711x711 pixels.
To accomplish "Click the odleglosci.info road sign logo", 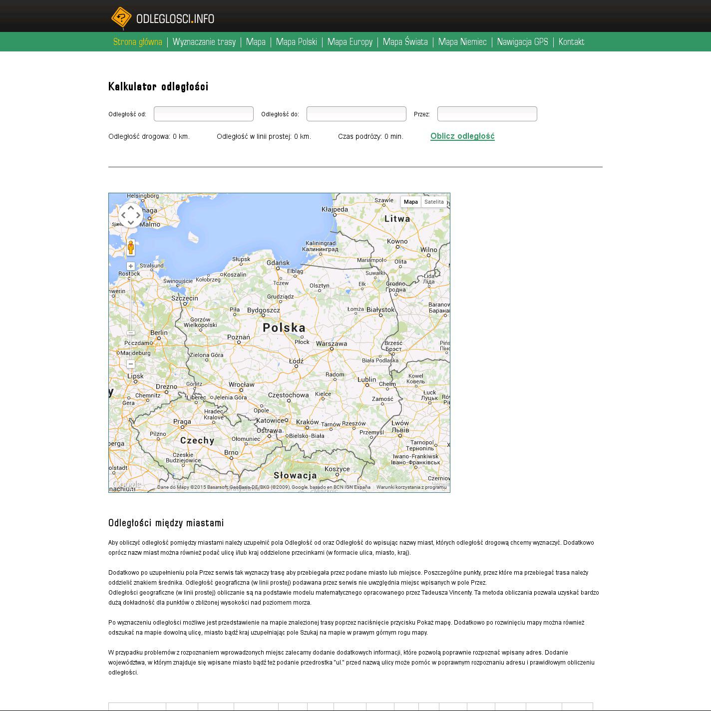I will coord(121,18).
